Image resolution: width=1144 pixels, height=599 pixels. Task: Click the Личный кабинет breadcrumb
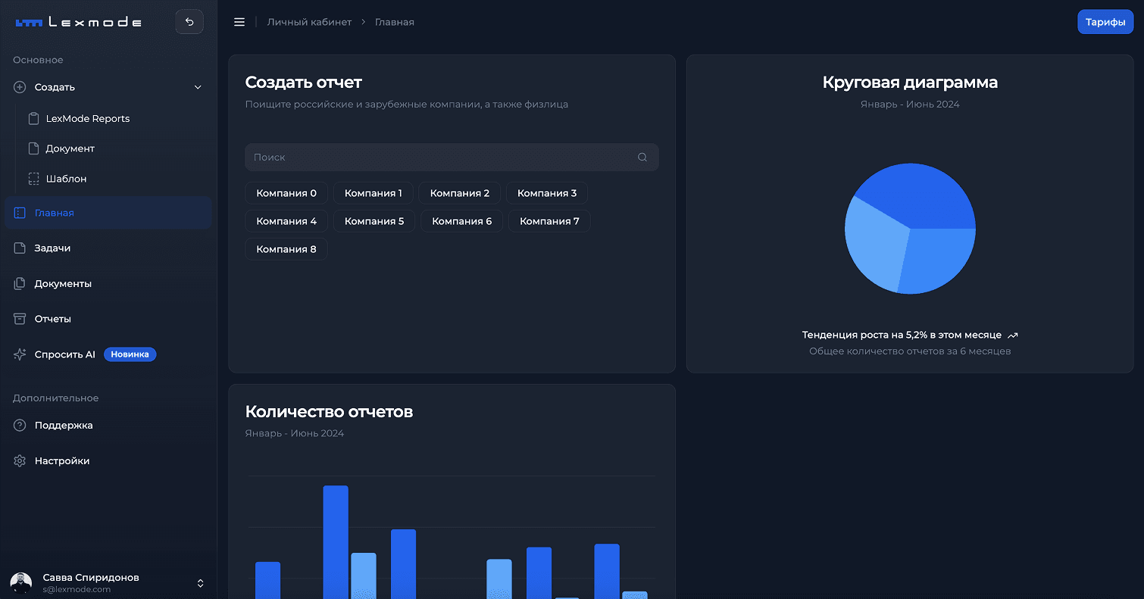coord(309,22)
